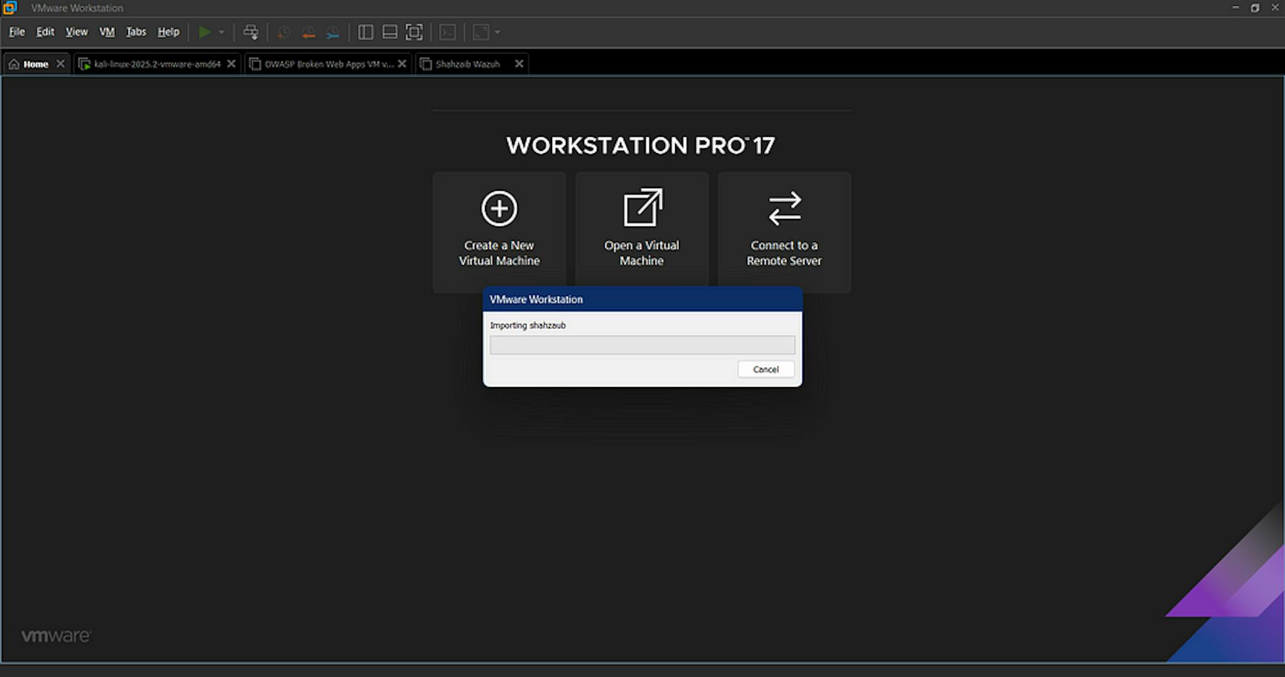Click the plus circle create VM icon
Screen dimensions: 1285x677
[x=499, y=208]
